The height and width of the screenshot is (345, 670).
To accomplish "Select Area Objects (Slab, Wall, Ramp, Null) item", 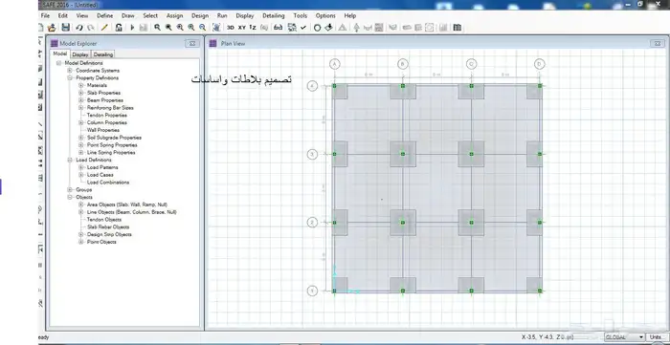I will tap(127, 205).
